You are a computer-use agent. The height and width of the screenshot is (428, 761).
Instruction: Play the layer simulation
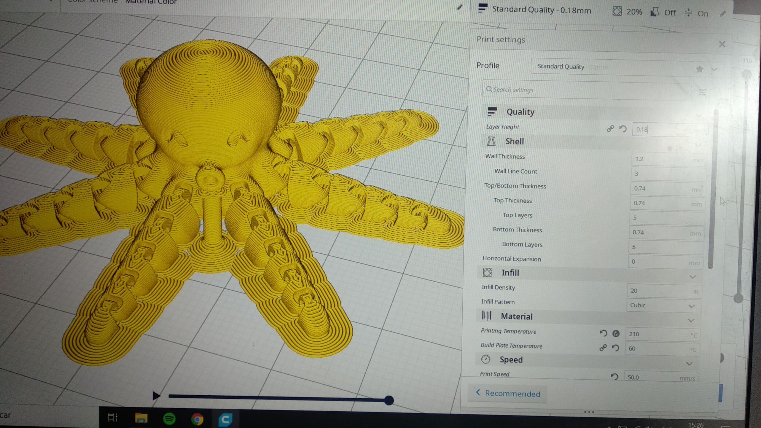tap(156, 396)
